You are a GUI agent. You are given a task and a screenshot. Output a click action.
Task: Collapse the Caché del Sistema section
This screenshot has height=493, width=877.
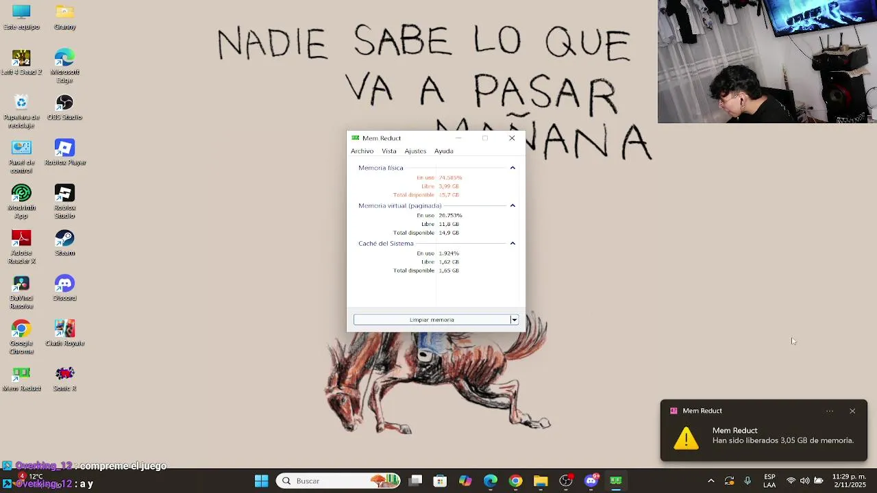click(512, 243)
